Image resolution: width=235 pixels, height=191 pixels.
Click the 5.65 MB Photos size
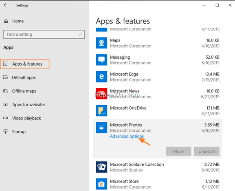tap(212, 125)
